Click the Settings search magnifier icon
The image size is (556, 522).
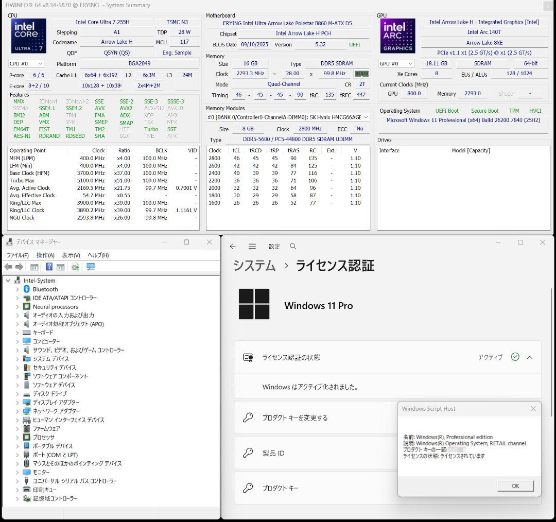coord(293,246)
